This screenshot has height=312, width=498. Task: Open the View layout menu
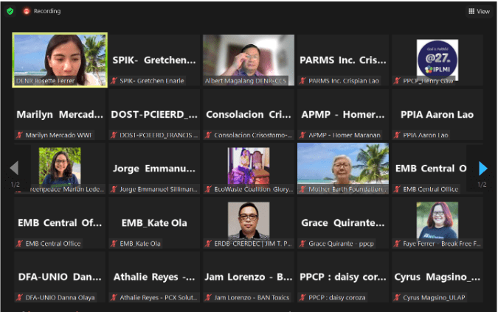coord(479,11)
